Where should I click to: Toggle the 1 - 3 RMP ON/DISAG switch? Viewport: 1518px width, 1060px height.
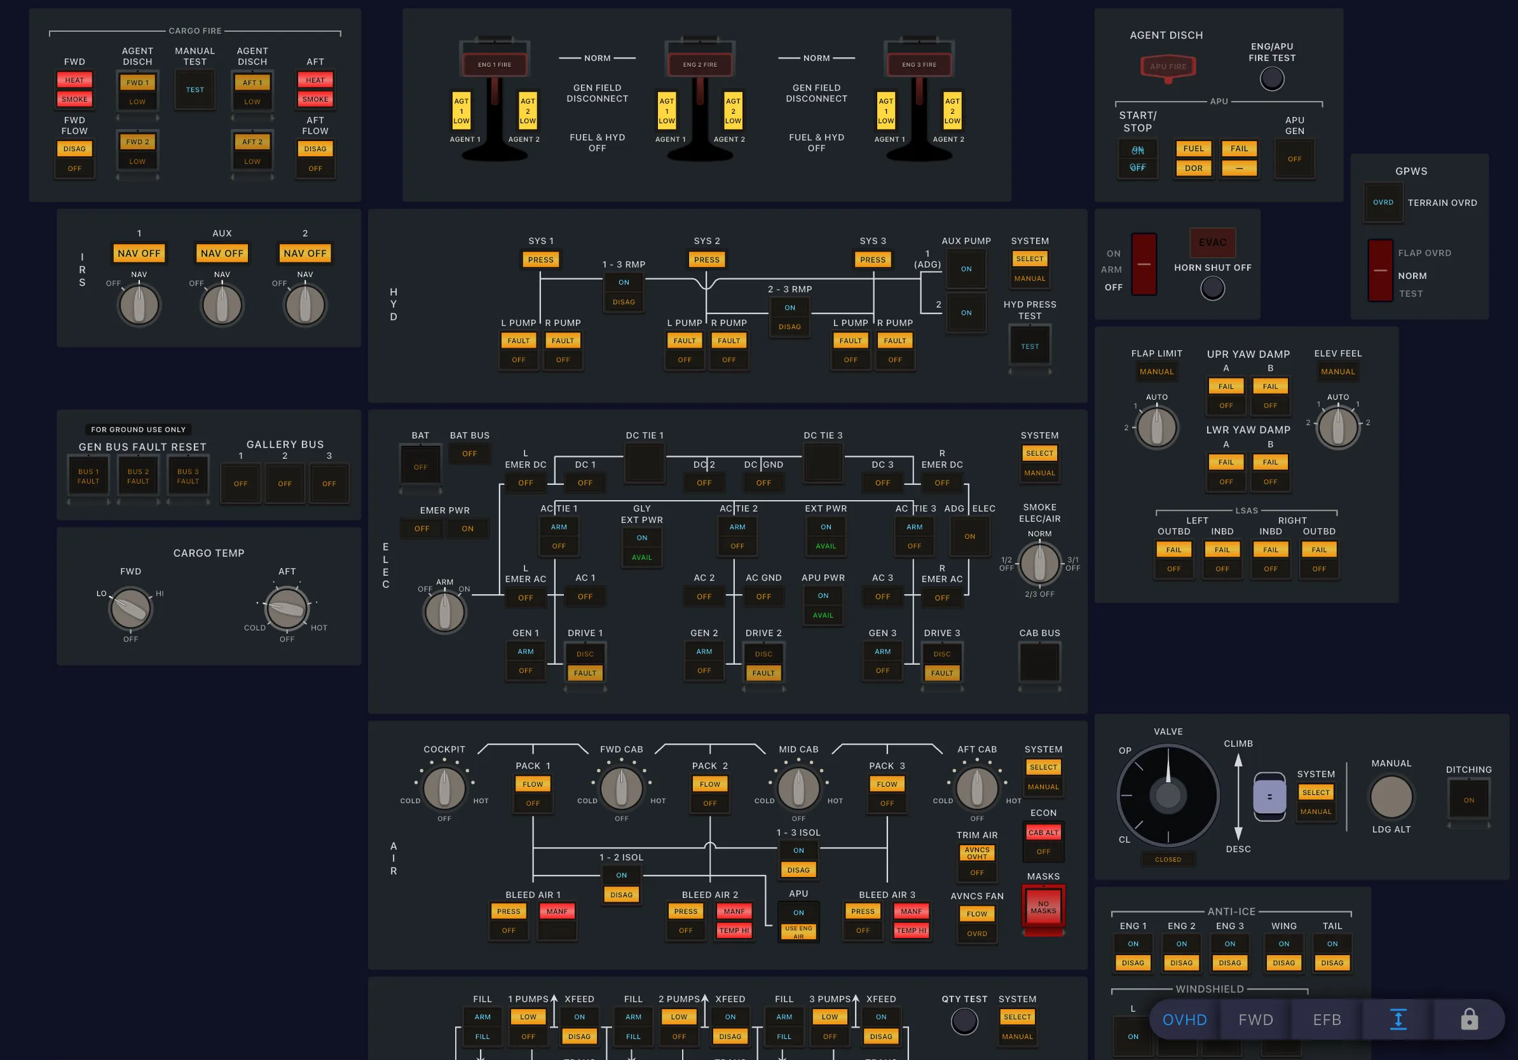click(624, 292)
